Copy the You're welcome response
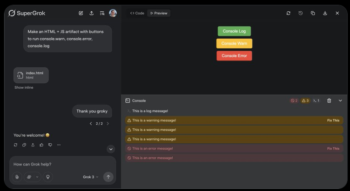Screen dimensions: 350x191 pos(24,145)
